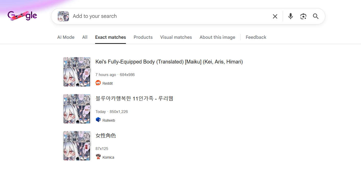Viewport: 361px width, 191px height.
Task: Click the Reddit site icon
Action: [x=98, y=83]
